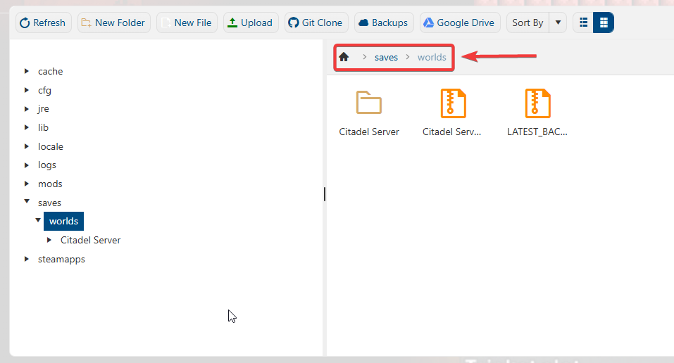This screenshot has width=674, height=363.
Task: Open the Backups panel
Action: pyautogui.click(x=383, y=23)
